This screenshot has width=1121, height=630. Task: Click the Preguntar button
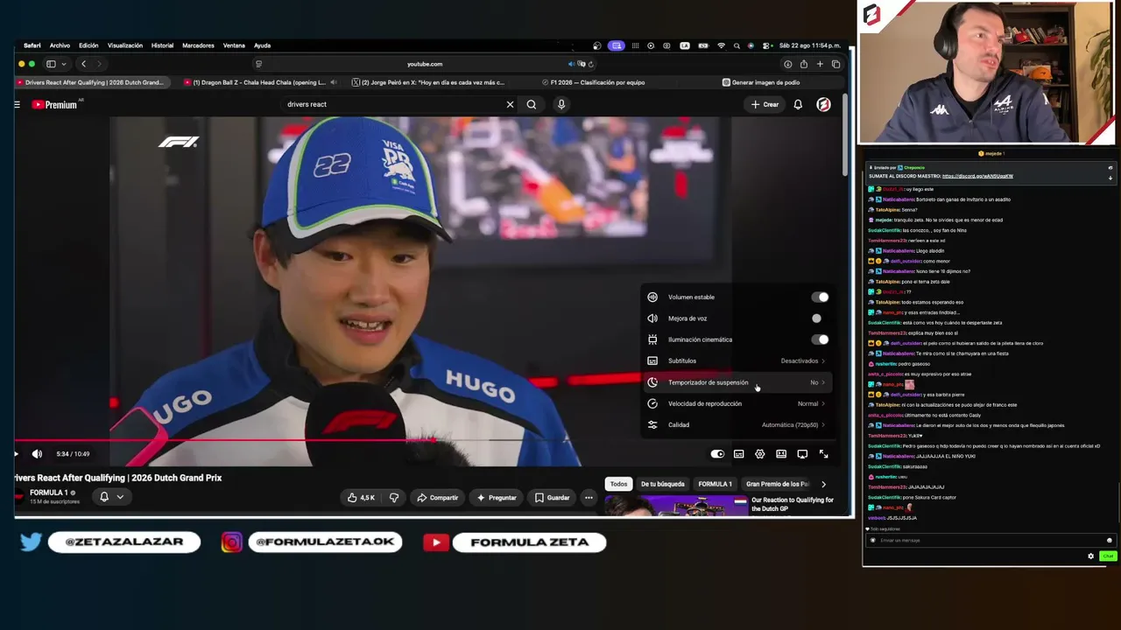pyautogui.click(x=497, y=498)
